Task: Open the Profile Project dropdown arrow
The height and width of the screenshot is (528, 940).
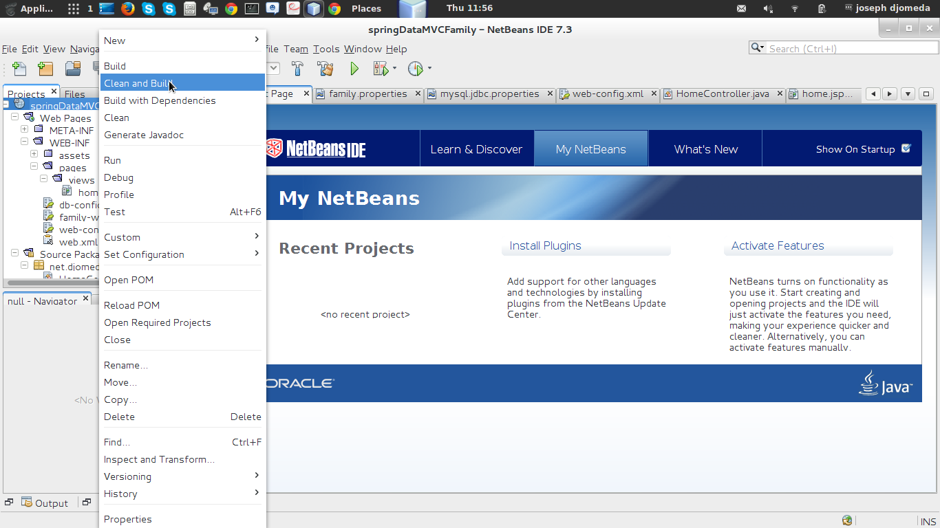Action: coord(429,69)
